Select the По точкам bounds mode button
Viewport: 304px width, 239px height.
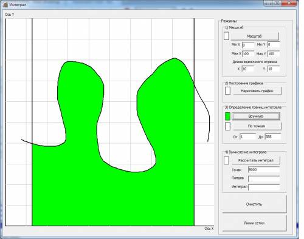pyautogui.click(x=257, y=126)
